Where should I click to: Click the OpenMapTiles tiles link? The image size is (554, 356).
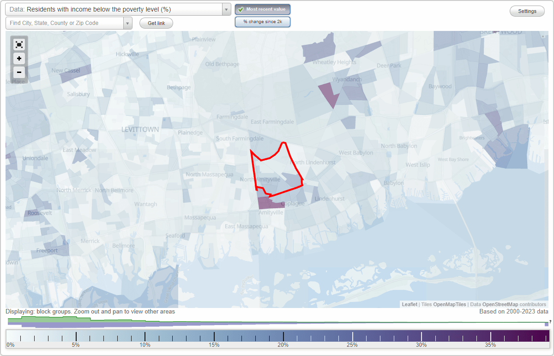click(x=449, y=304)
